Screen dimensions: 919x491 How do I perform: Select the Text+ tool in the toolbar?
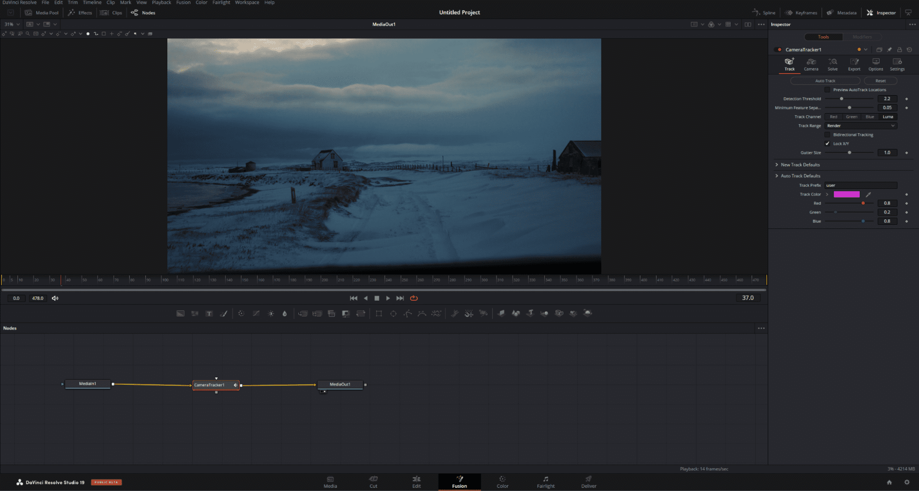(x=209, y=314)
